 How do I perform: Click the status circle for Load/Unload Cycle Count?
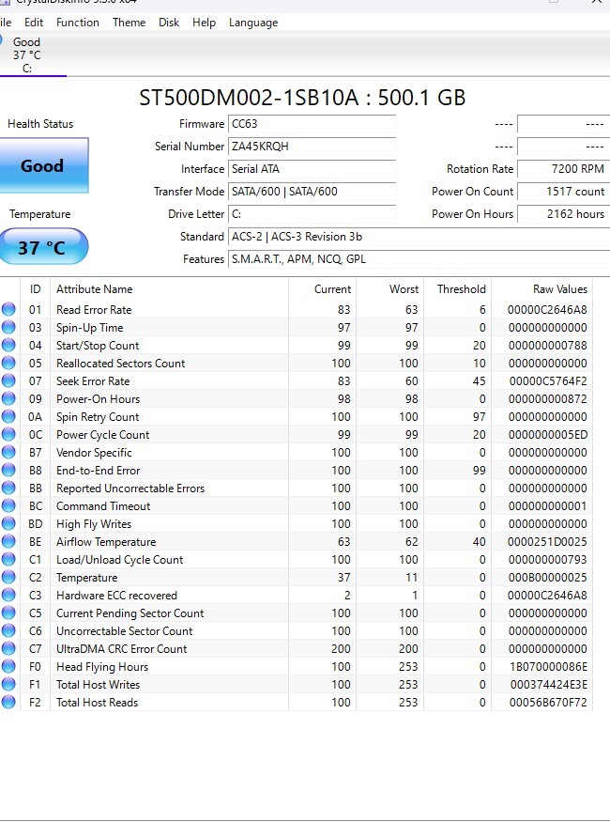pyautogui.click(x=8, y=559)
